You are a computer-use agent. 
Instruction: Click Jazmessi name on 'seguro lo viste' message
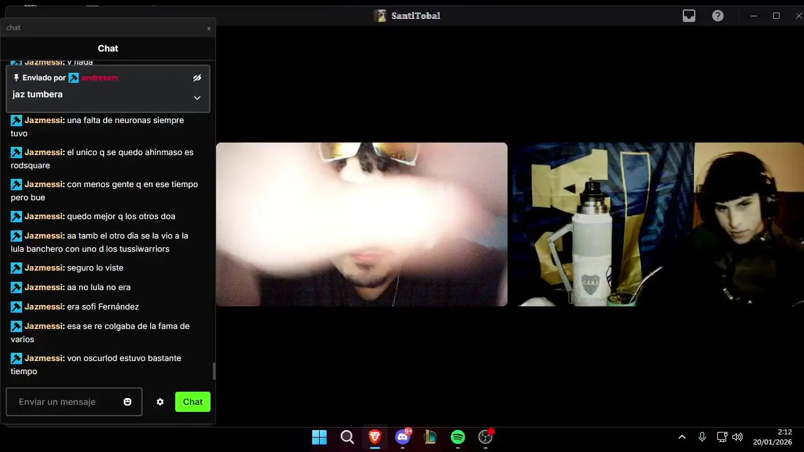tap(45, 267)
